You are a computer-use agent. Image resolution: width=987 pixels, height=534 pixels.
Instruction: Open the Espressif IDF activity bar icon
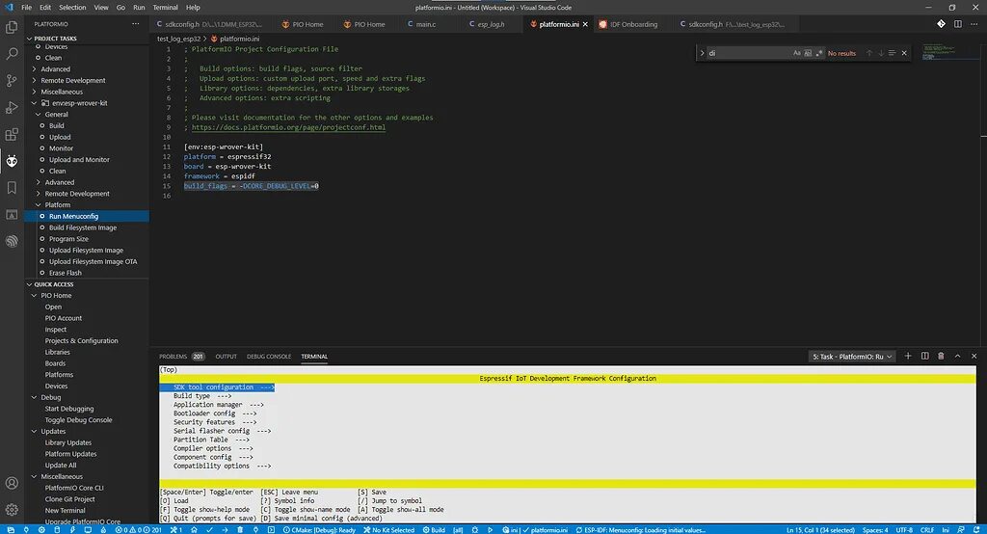[12, 241]
